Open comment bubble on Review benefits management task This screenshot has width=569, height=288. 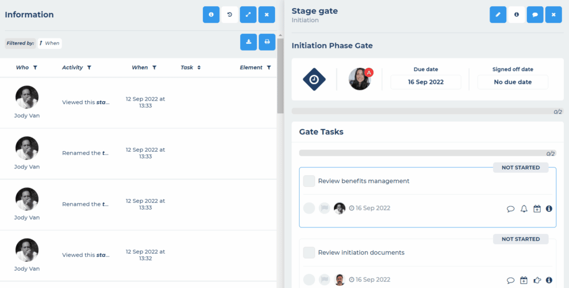[x=511, y=209]
